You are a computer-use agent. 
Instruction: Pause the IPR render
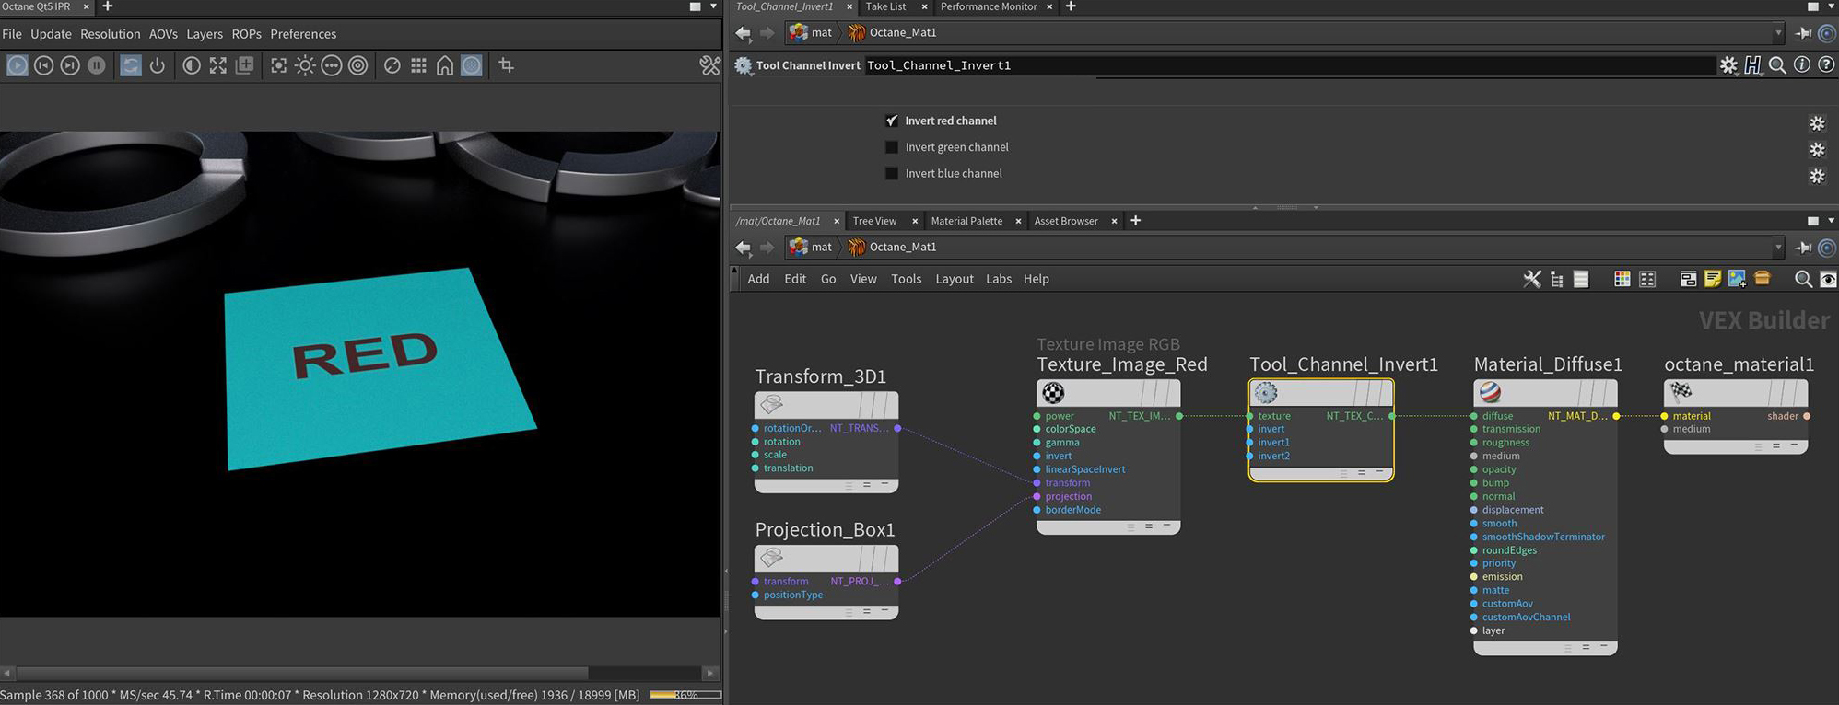97,65
